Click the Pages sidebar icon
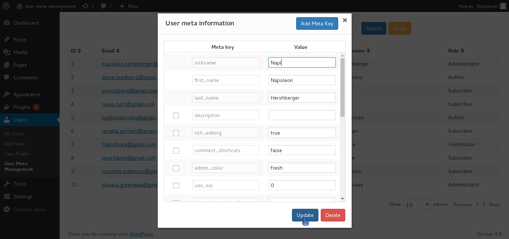This screenshot has width=509, height=239. (x=7, y=65)
